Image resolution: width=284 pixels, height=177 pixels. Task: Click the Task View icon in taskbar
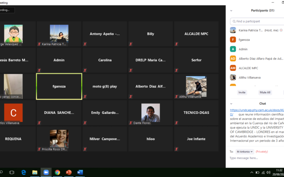pos(12,172)
